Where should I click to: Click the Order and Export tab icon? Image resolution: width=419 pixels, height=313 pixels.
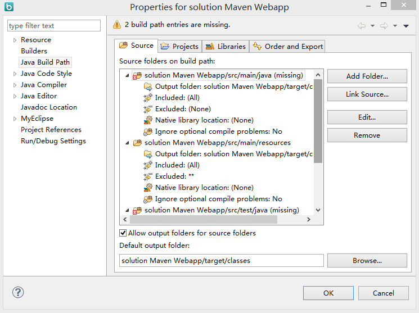point(258,47)
